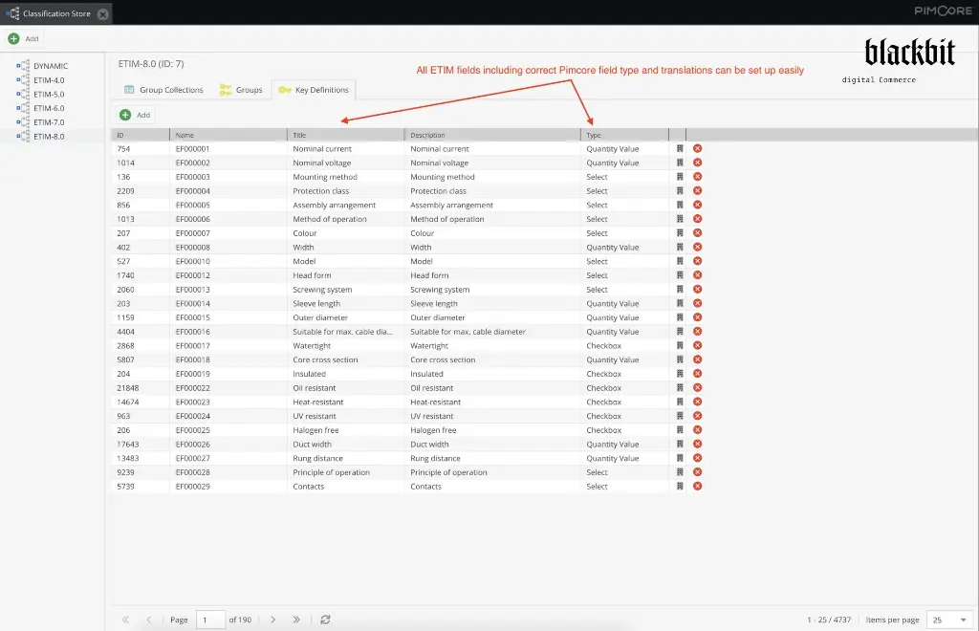Screen dimensions: 979x631
Task: Delete the Protection class key row
Action: pyautogui.click(x=697, y=190)
